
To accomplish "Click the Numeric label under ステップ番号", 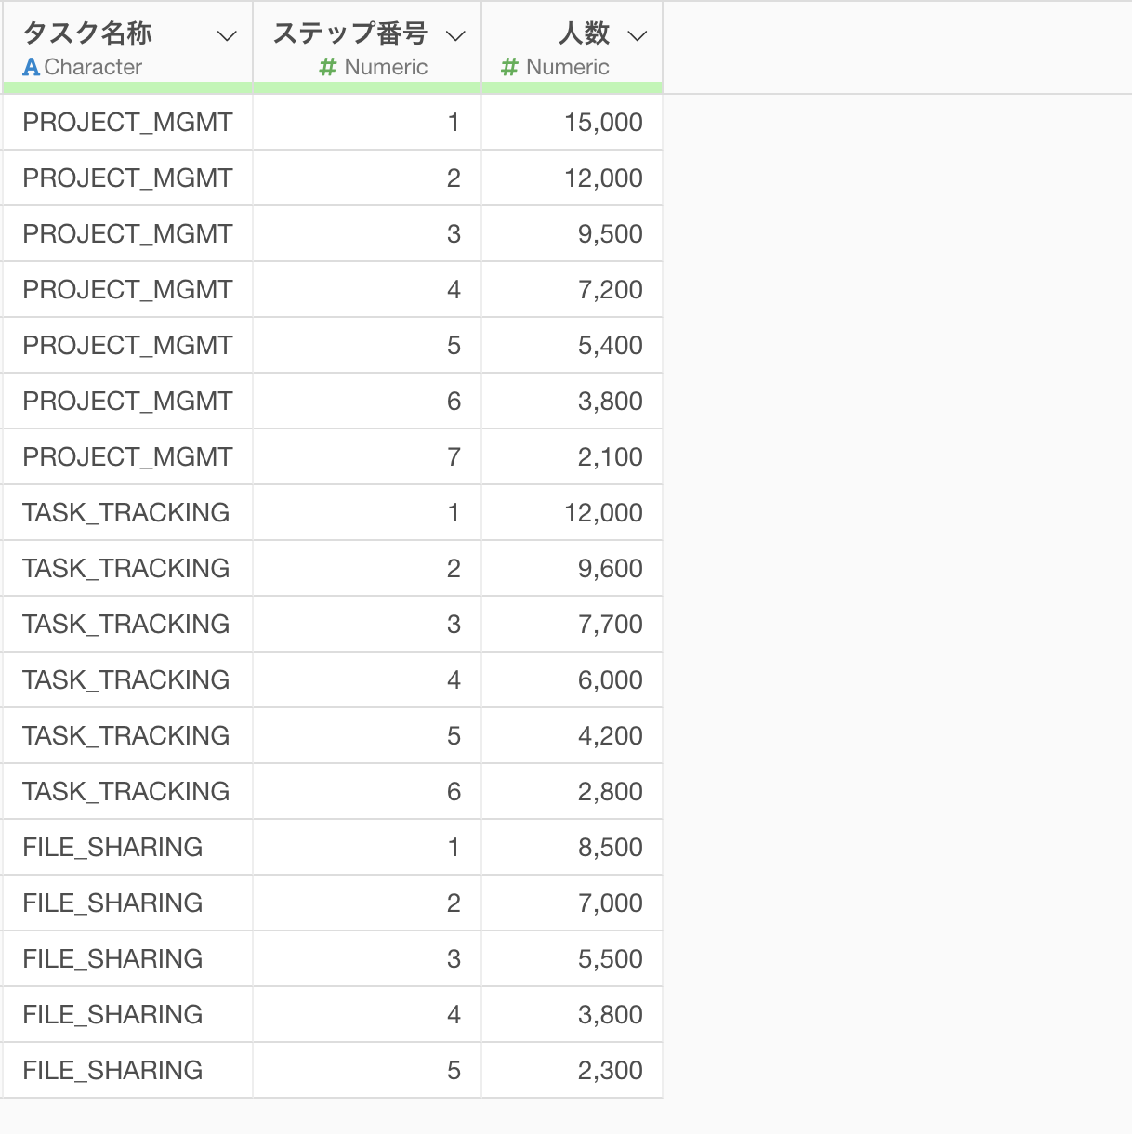I will pos(386,67).
